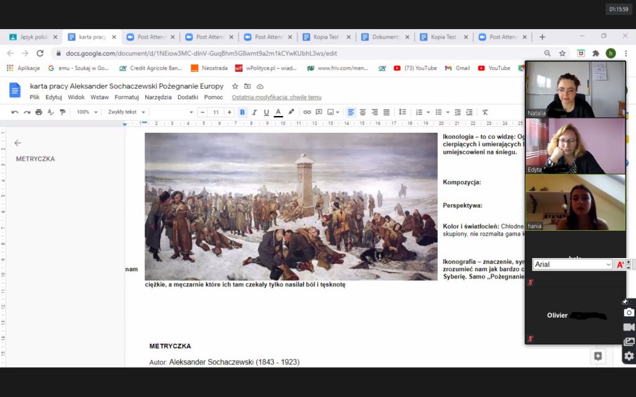Toggle italic formatting
Screen dimensions: 636x397
point(254,112)
